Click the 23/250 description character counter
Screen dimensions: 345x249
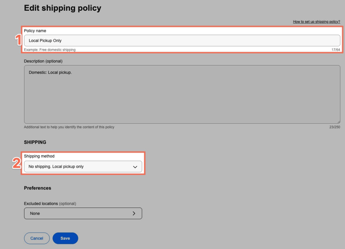click(335, 127)
